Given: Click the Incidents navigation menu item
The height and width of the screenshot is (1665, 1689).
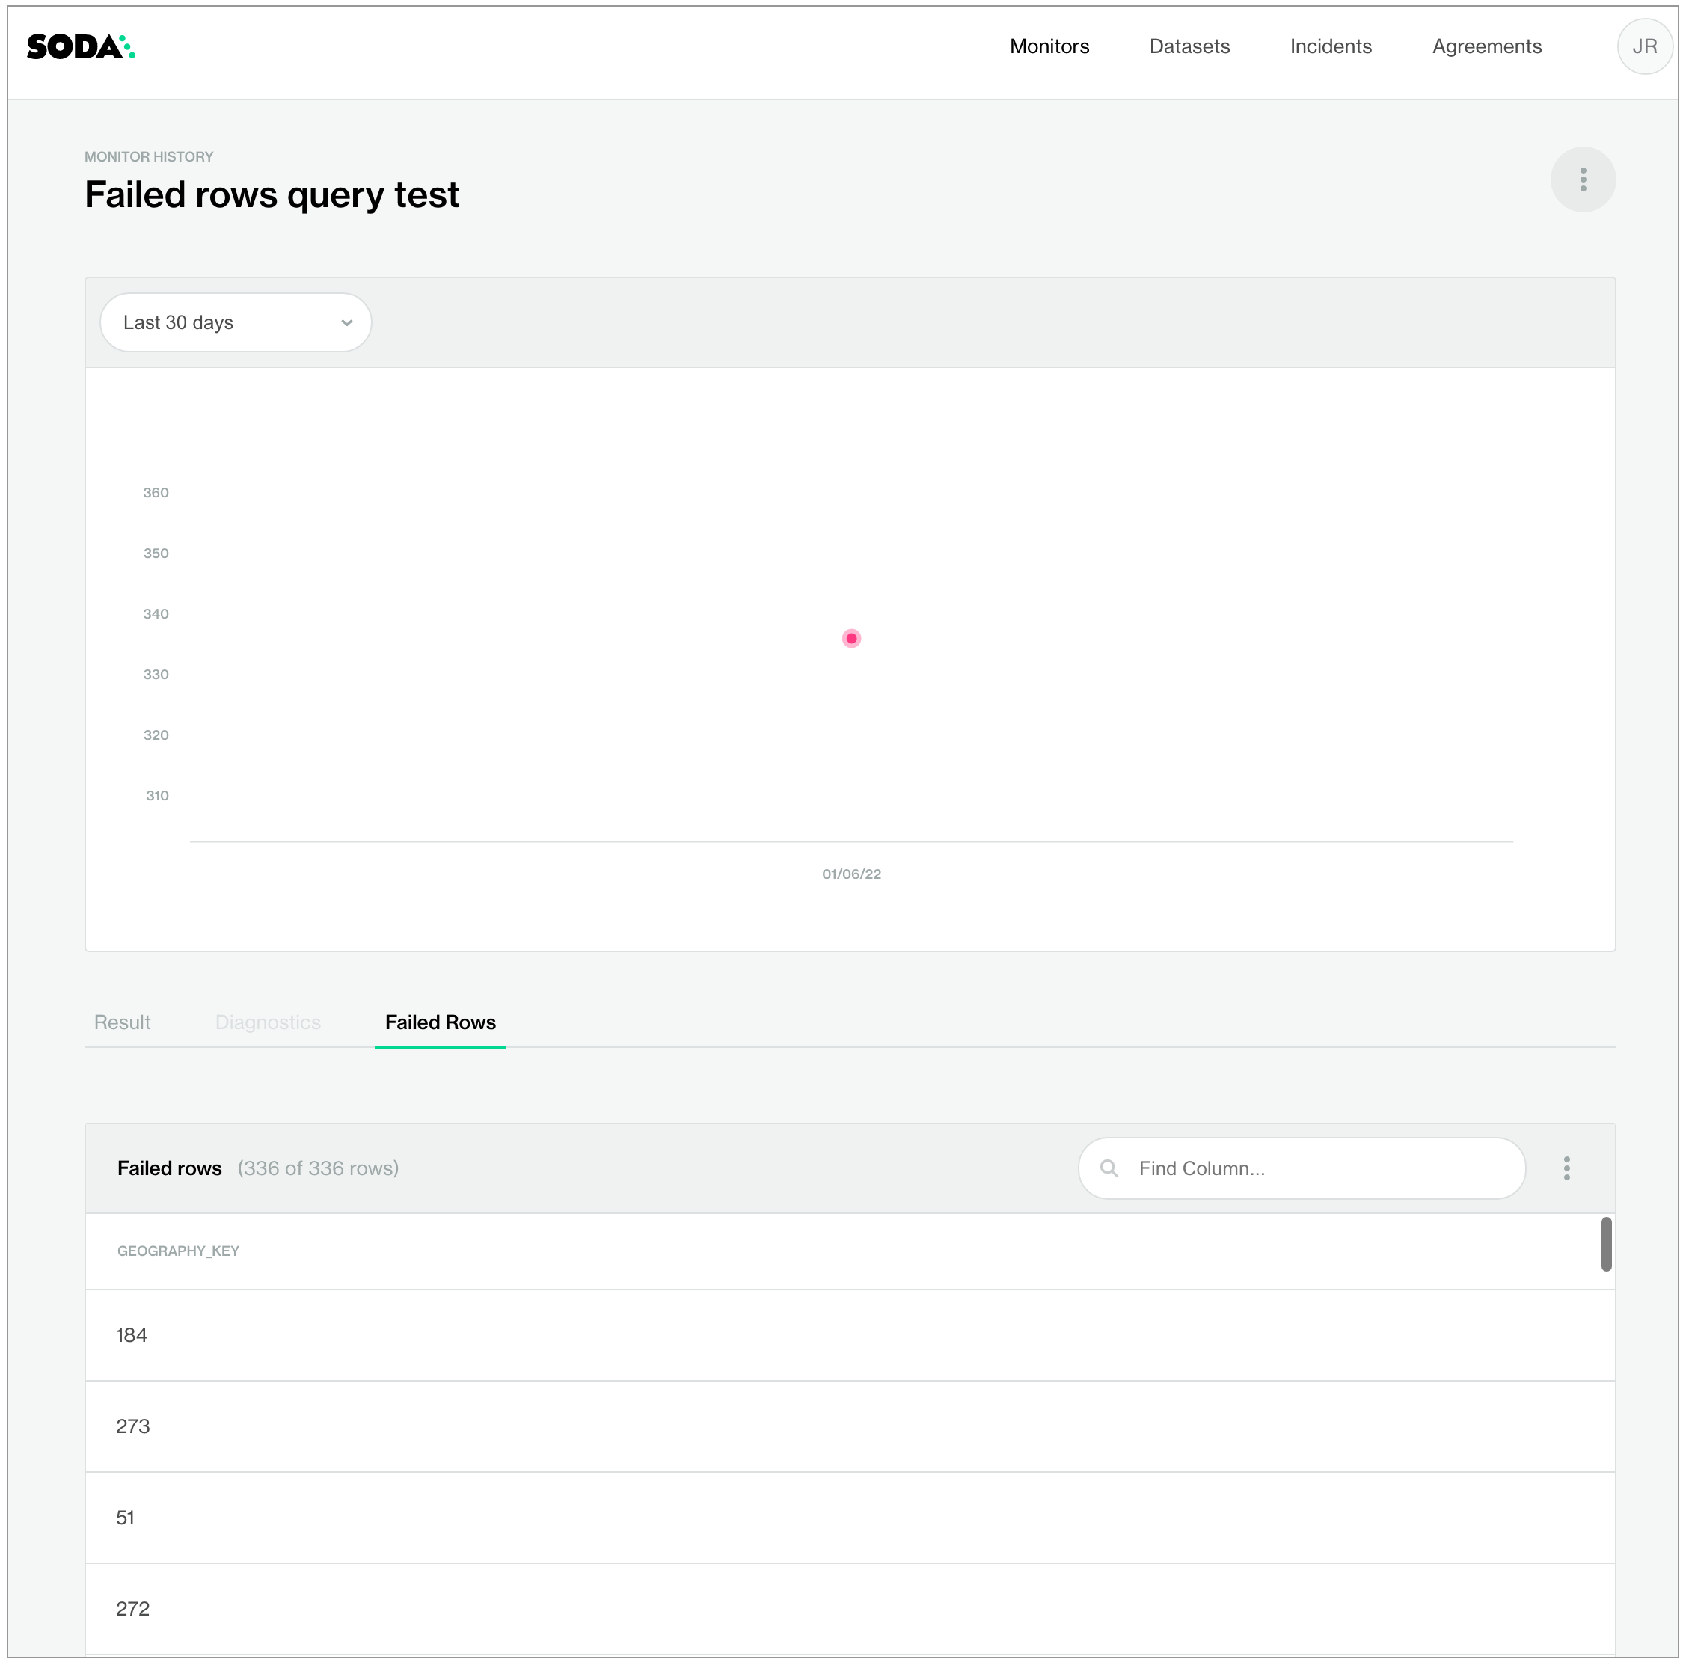Looking at the screenshot, I should (1329, 47).
